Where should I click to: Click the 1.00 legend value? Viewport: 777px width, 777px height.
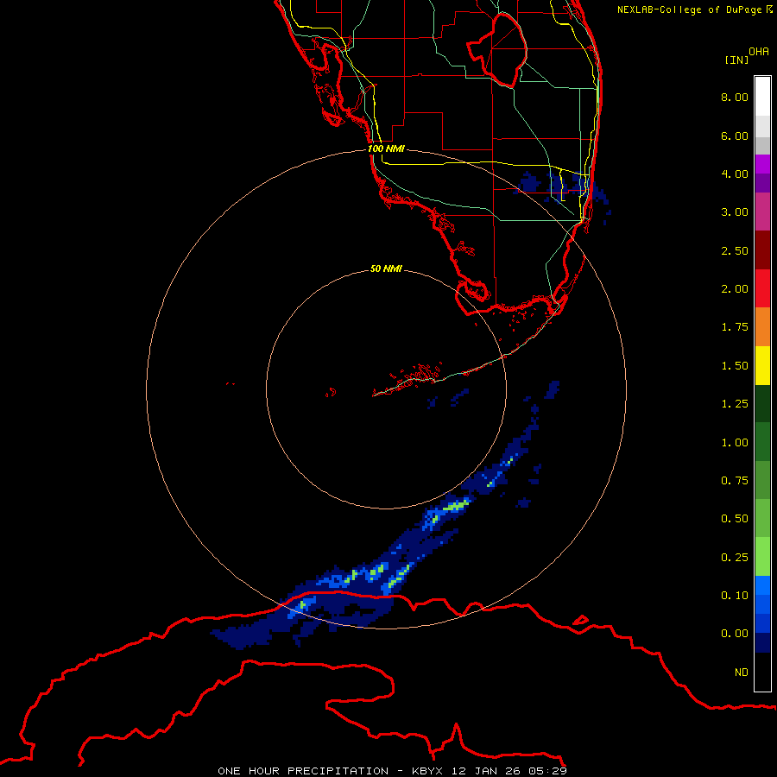coord(735,443)
